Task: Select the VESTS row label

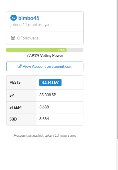Action: 15,82
